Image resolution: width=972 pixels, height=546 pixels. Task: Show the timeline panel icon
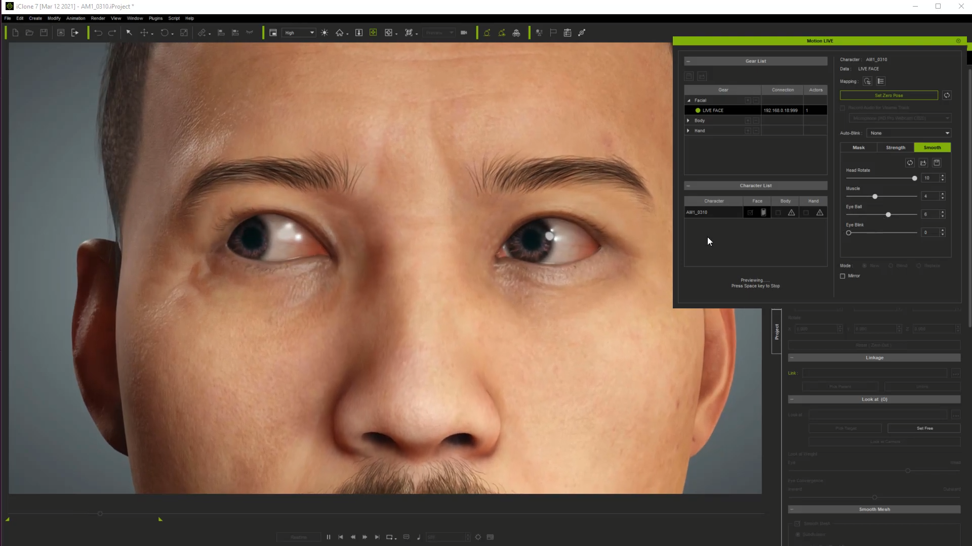490,537
